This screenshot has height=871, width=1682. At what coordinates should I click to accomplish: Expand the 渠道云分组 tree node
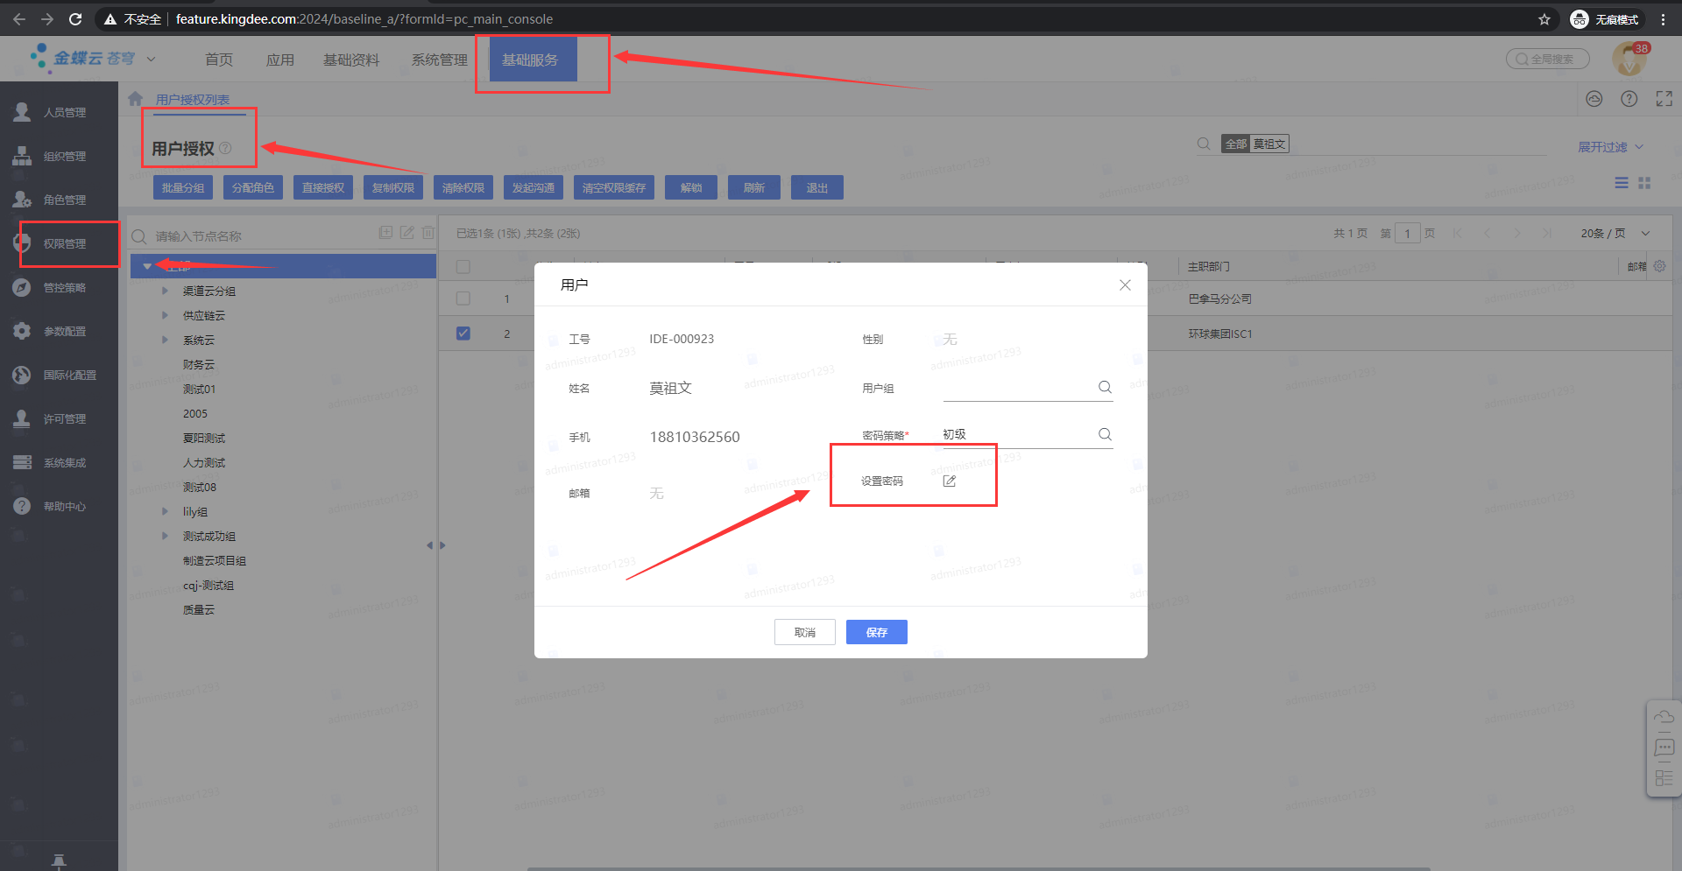[165, 291]
